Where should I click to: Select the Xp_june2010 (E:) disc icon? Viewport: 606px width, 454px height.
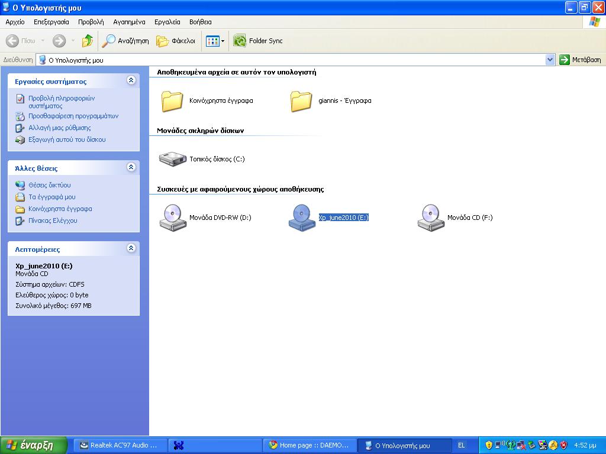302,218
